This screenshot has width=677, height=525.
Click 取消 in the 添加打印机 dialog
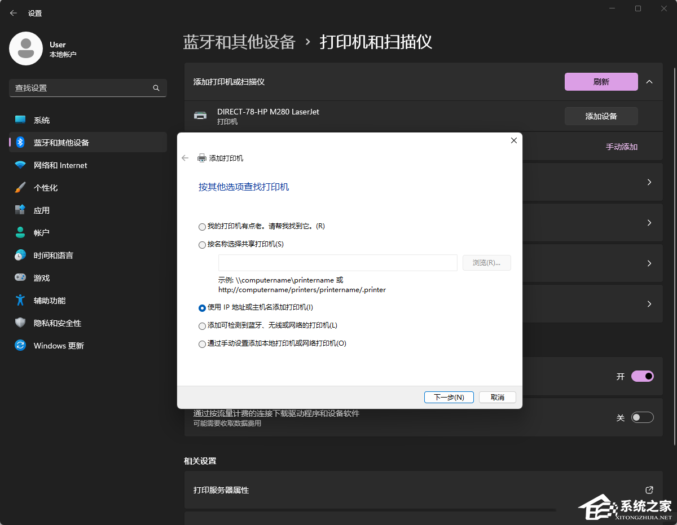pos(498,397)
